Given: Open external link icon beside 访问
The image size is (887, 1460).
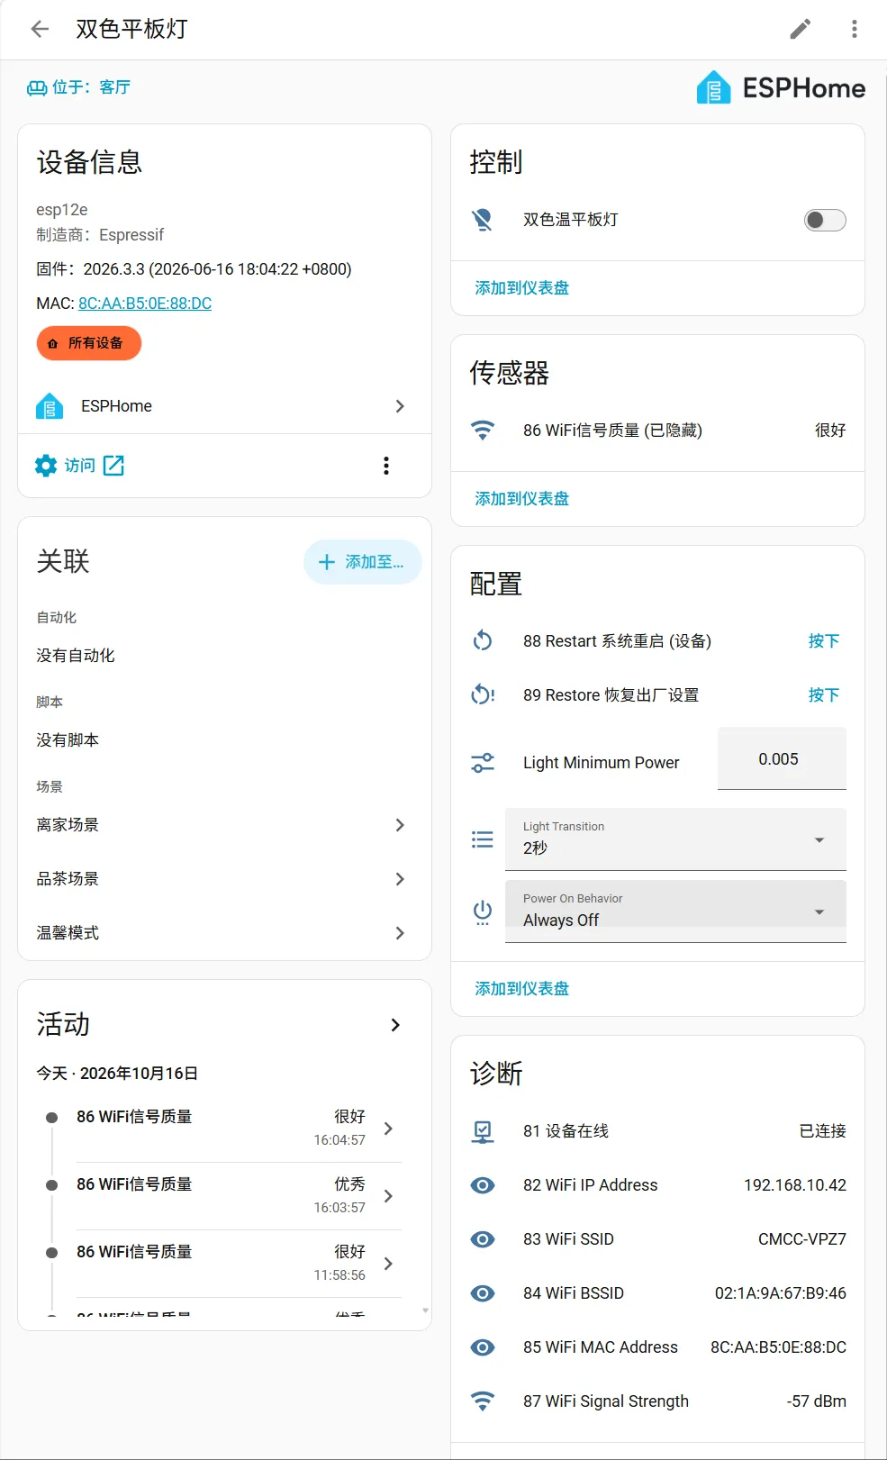Looking at the screenshot, I should 113,465.
